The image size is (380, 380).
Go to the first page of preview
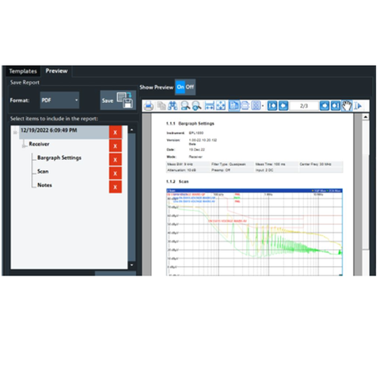pos(272,106)
